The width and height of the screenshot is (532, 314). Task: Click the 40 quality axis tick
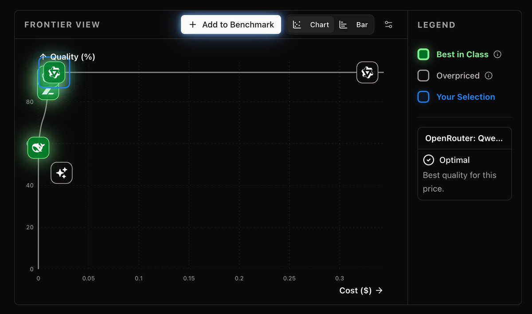30,185
